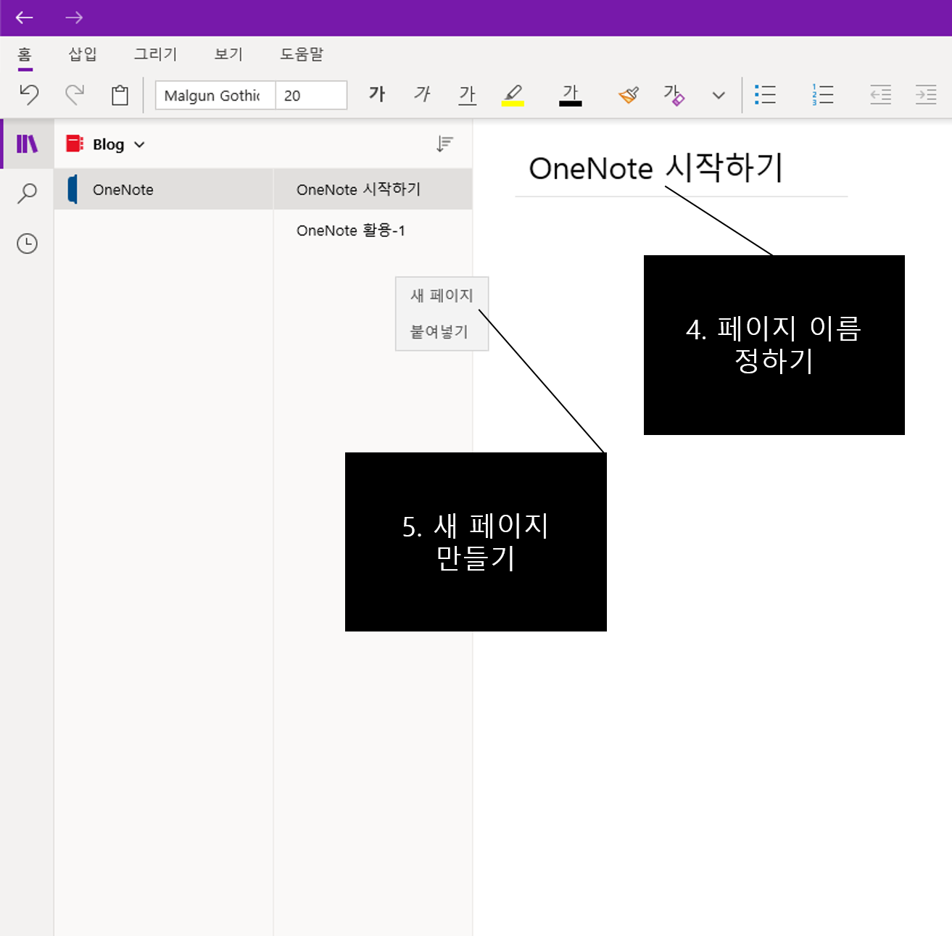Viewport: 952px width, 936px height.
Task: Open the 삽입 ribbon tab
Action: (x=83, y=54)
